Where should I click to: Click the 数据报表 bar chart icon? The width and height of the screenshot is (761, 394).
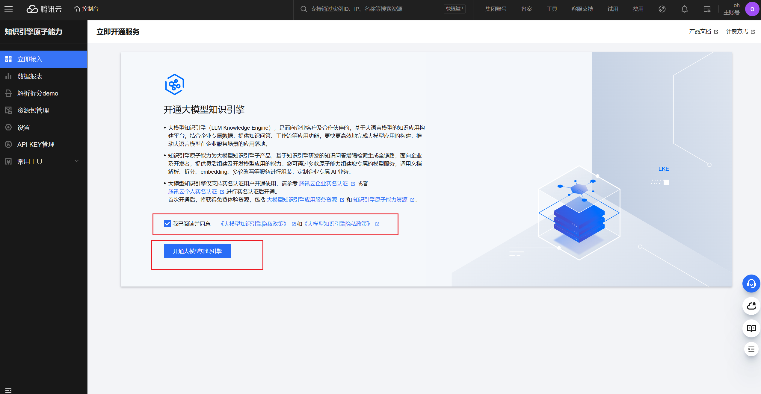[x=8, y=76]
